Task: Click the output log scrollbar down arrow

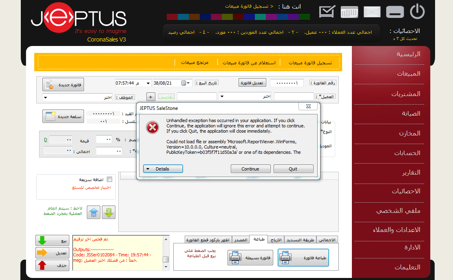Action: coord(166,267)
